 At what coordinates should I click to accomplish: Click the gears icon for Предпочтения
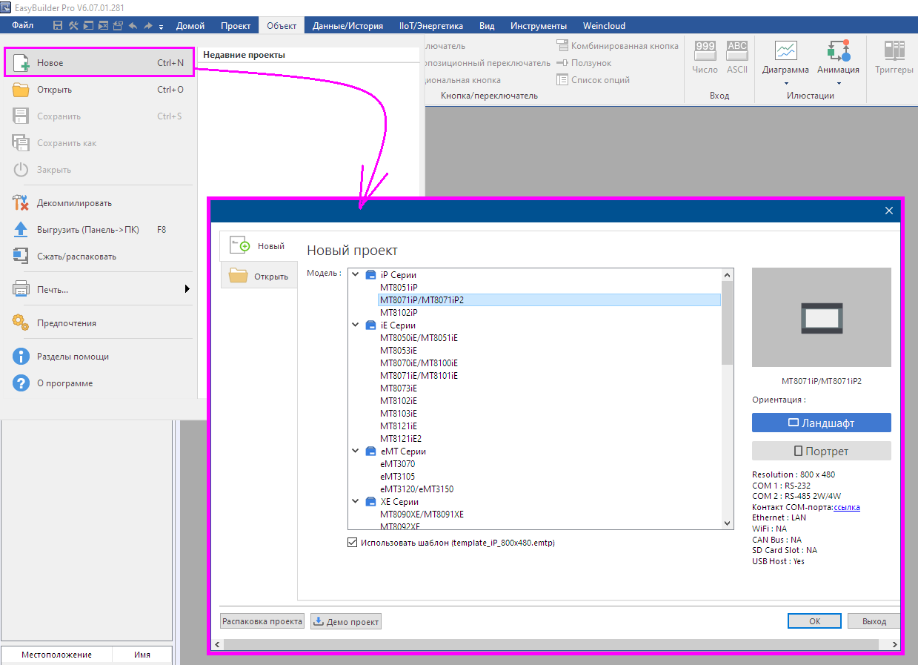(x=22, y=323)
